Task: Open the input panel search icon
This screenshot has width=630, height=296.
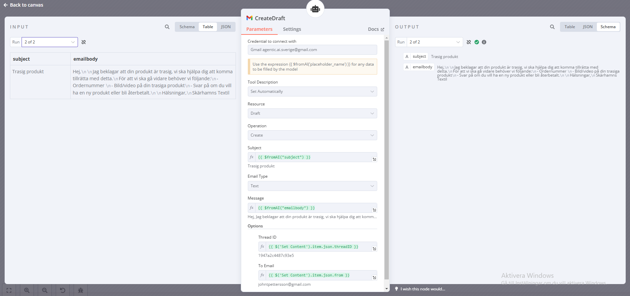Action: (167, 27)
